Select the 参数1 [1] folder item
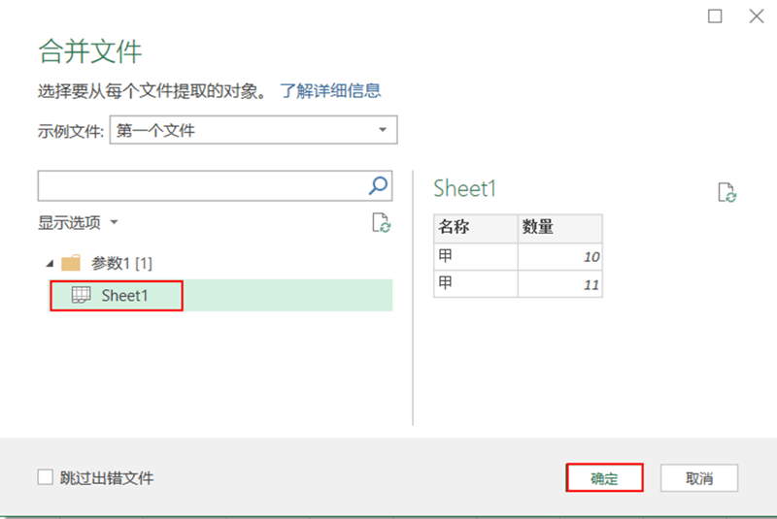Screen dimensions: 777x519 121,263
